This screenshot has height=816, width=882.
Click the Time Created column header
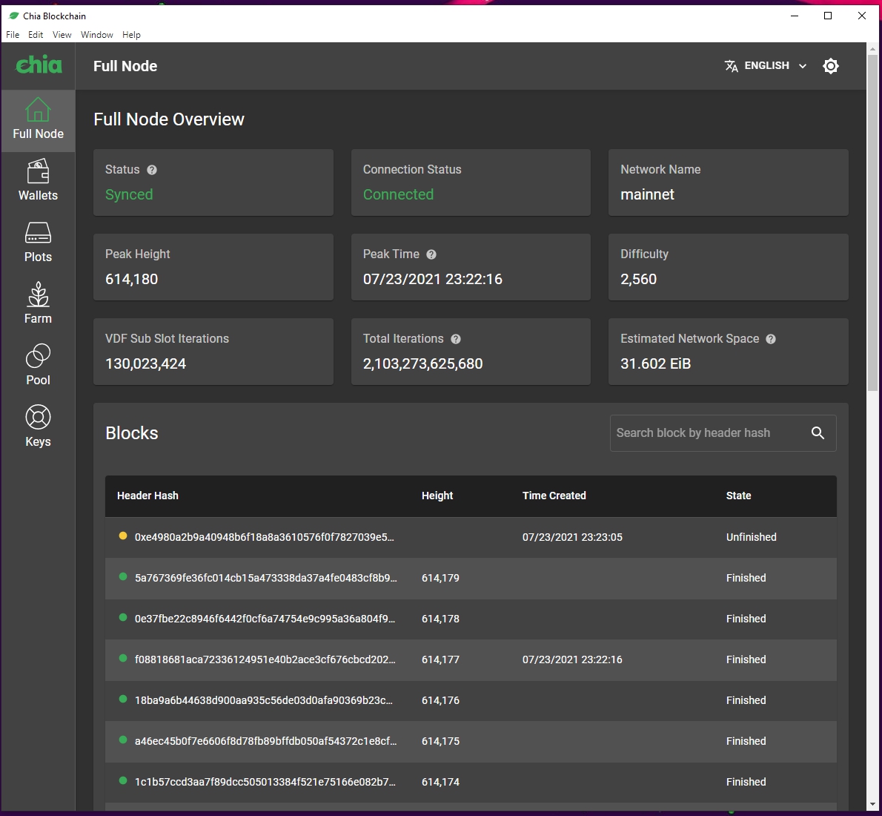click(554, 496)
